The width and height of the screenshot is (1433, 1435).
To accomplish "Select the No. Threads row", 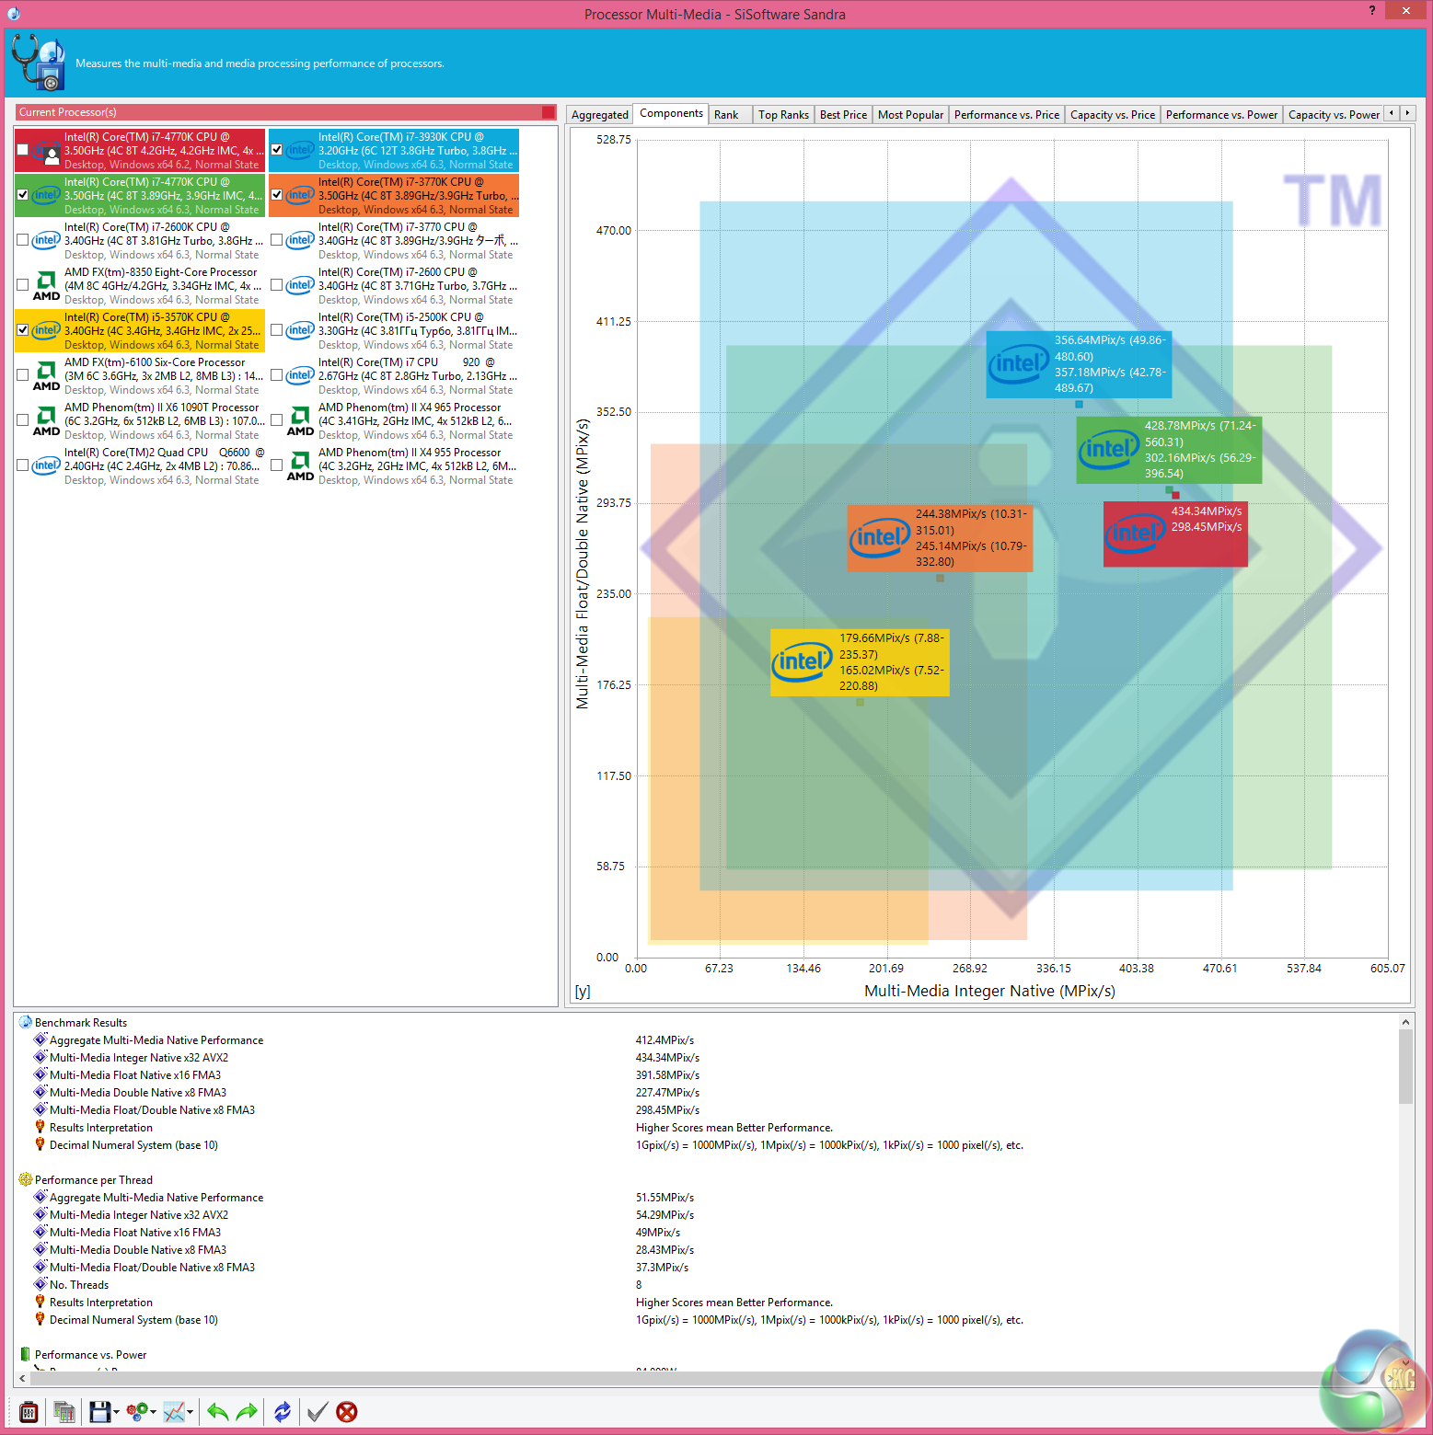I will tap(714, 1284).
